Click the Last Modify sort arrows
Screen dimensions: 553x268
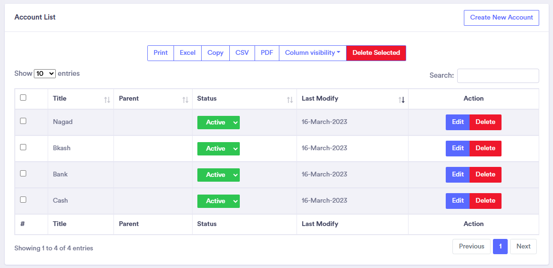tap(401, 100)
